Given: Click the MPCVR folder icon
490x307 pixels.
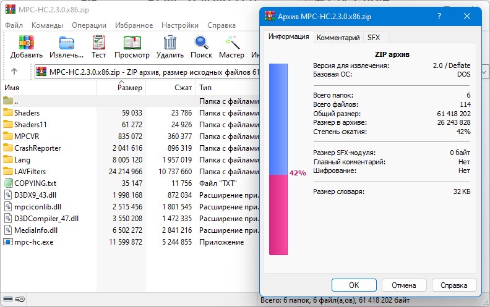Looking at the screenshot, I should point(8,136).
